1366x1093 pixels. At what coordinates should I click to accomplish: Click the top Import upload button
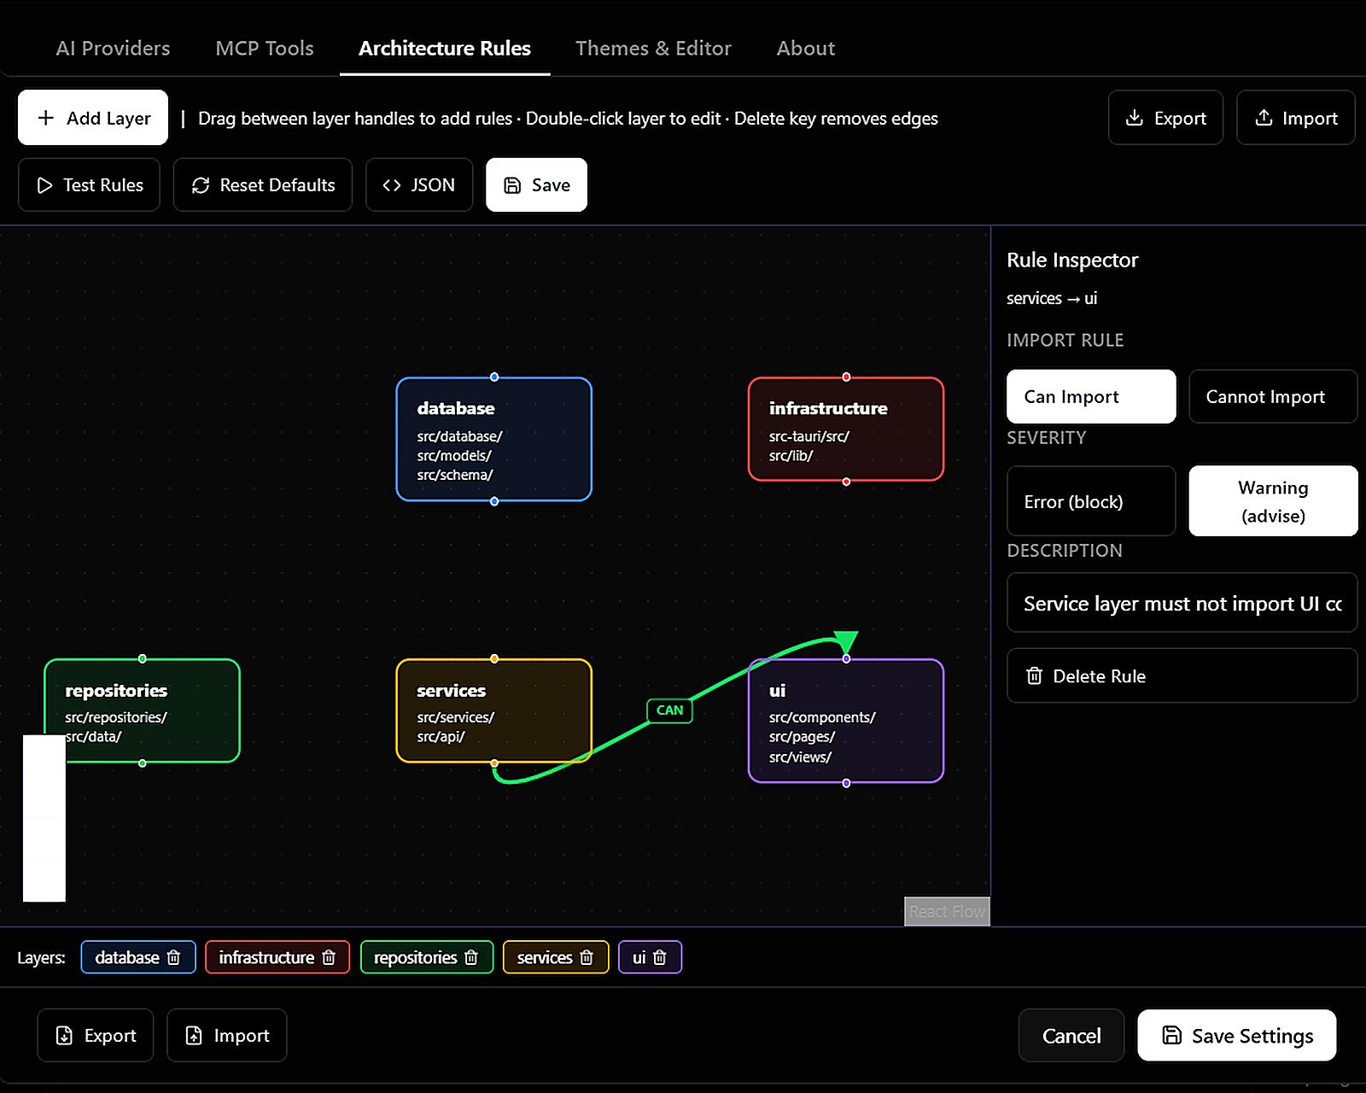click(1295, 118)
